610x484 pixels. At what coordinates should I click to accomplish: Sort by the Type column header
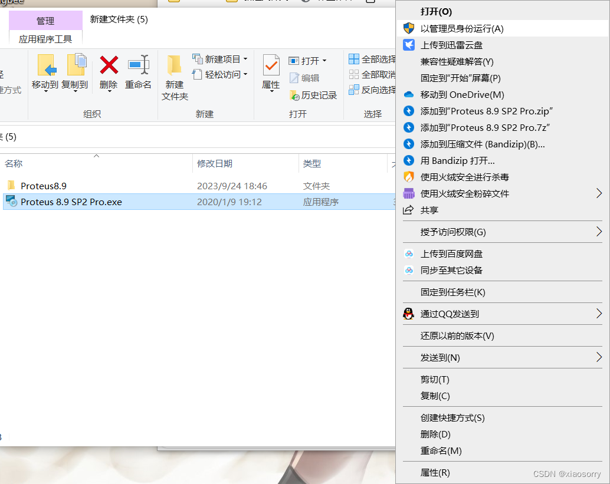point(343,164)
